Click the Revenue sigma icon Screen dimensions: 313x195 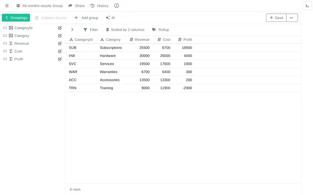click(11, 43)
